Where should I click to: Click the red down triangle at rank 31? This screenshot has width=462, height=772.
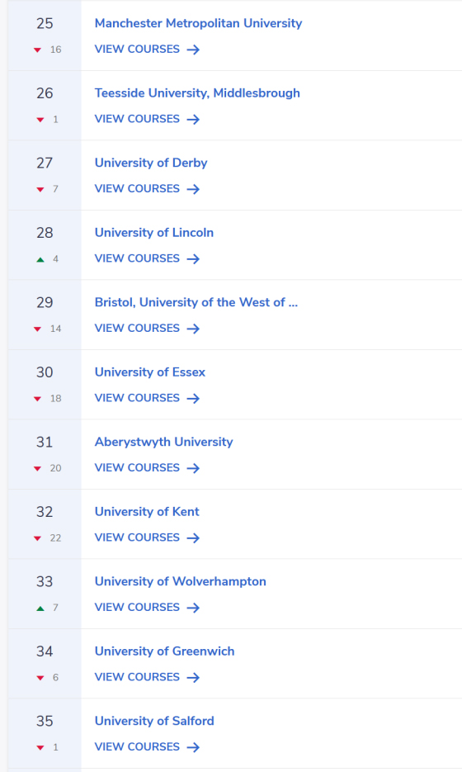tap(37, 469)
